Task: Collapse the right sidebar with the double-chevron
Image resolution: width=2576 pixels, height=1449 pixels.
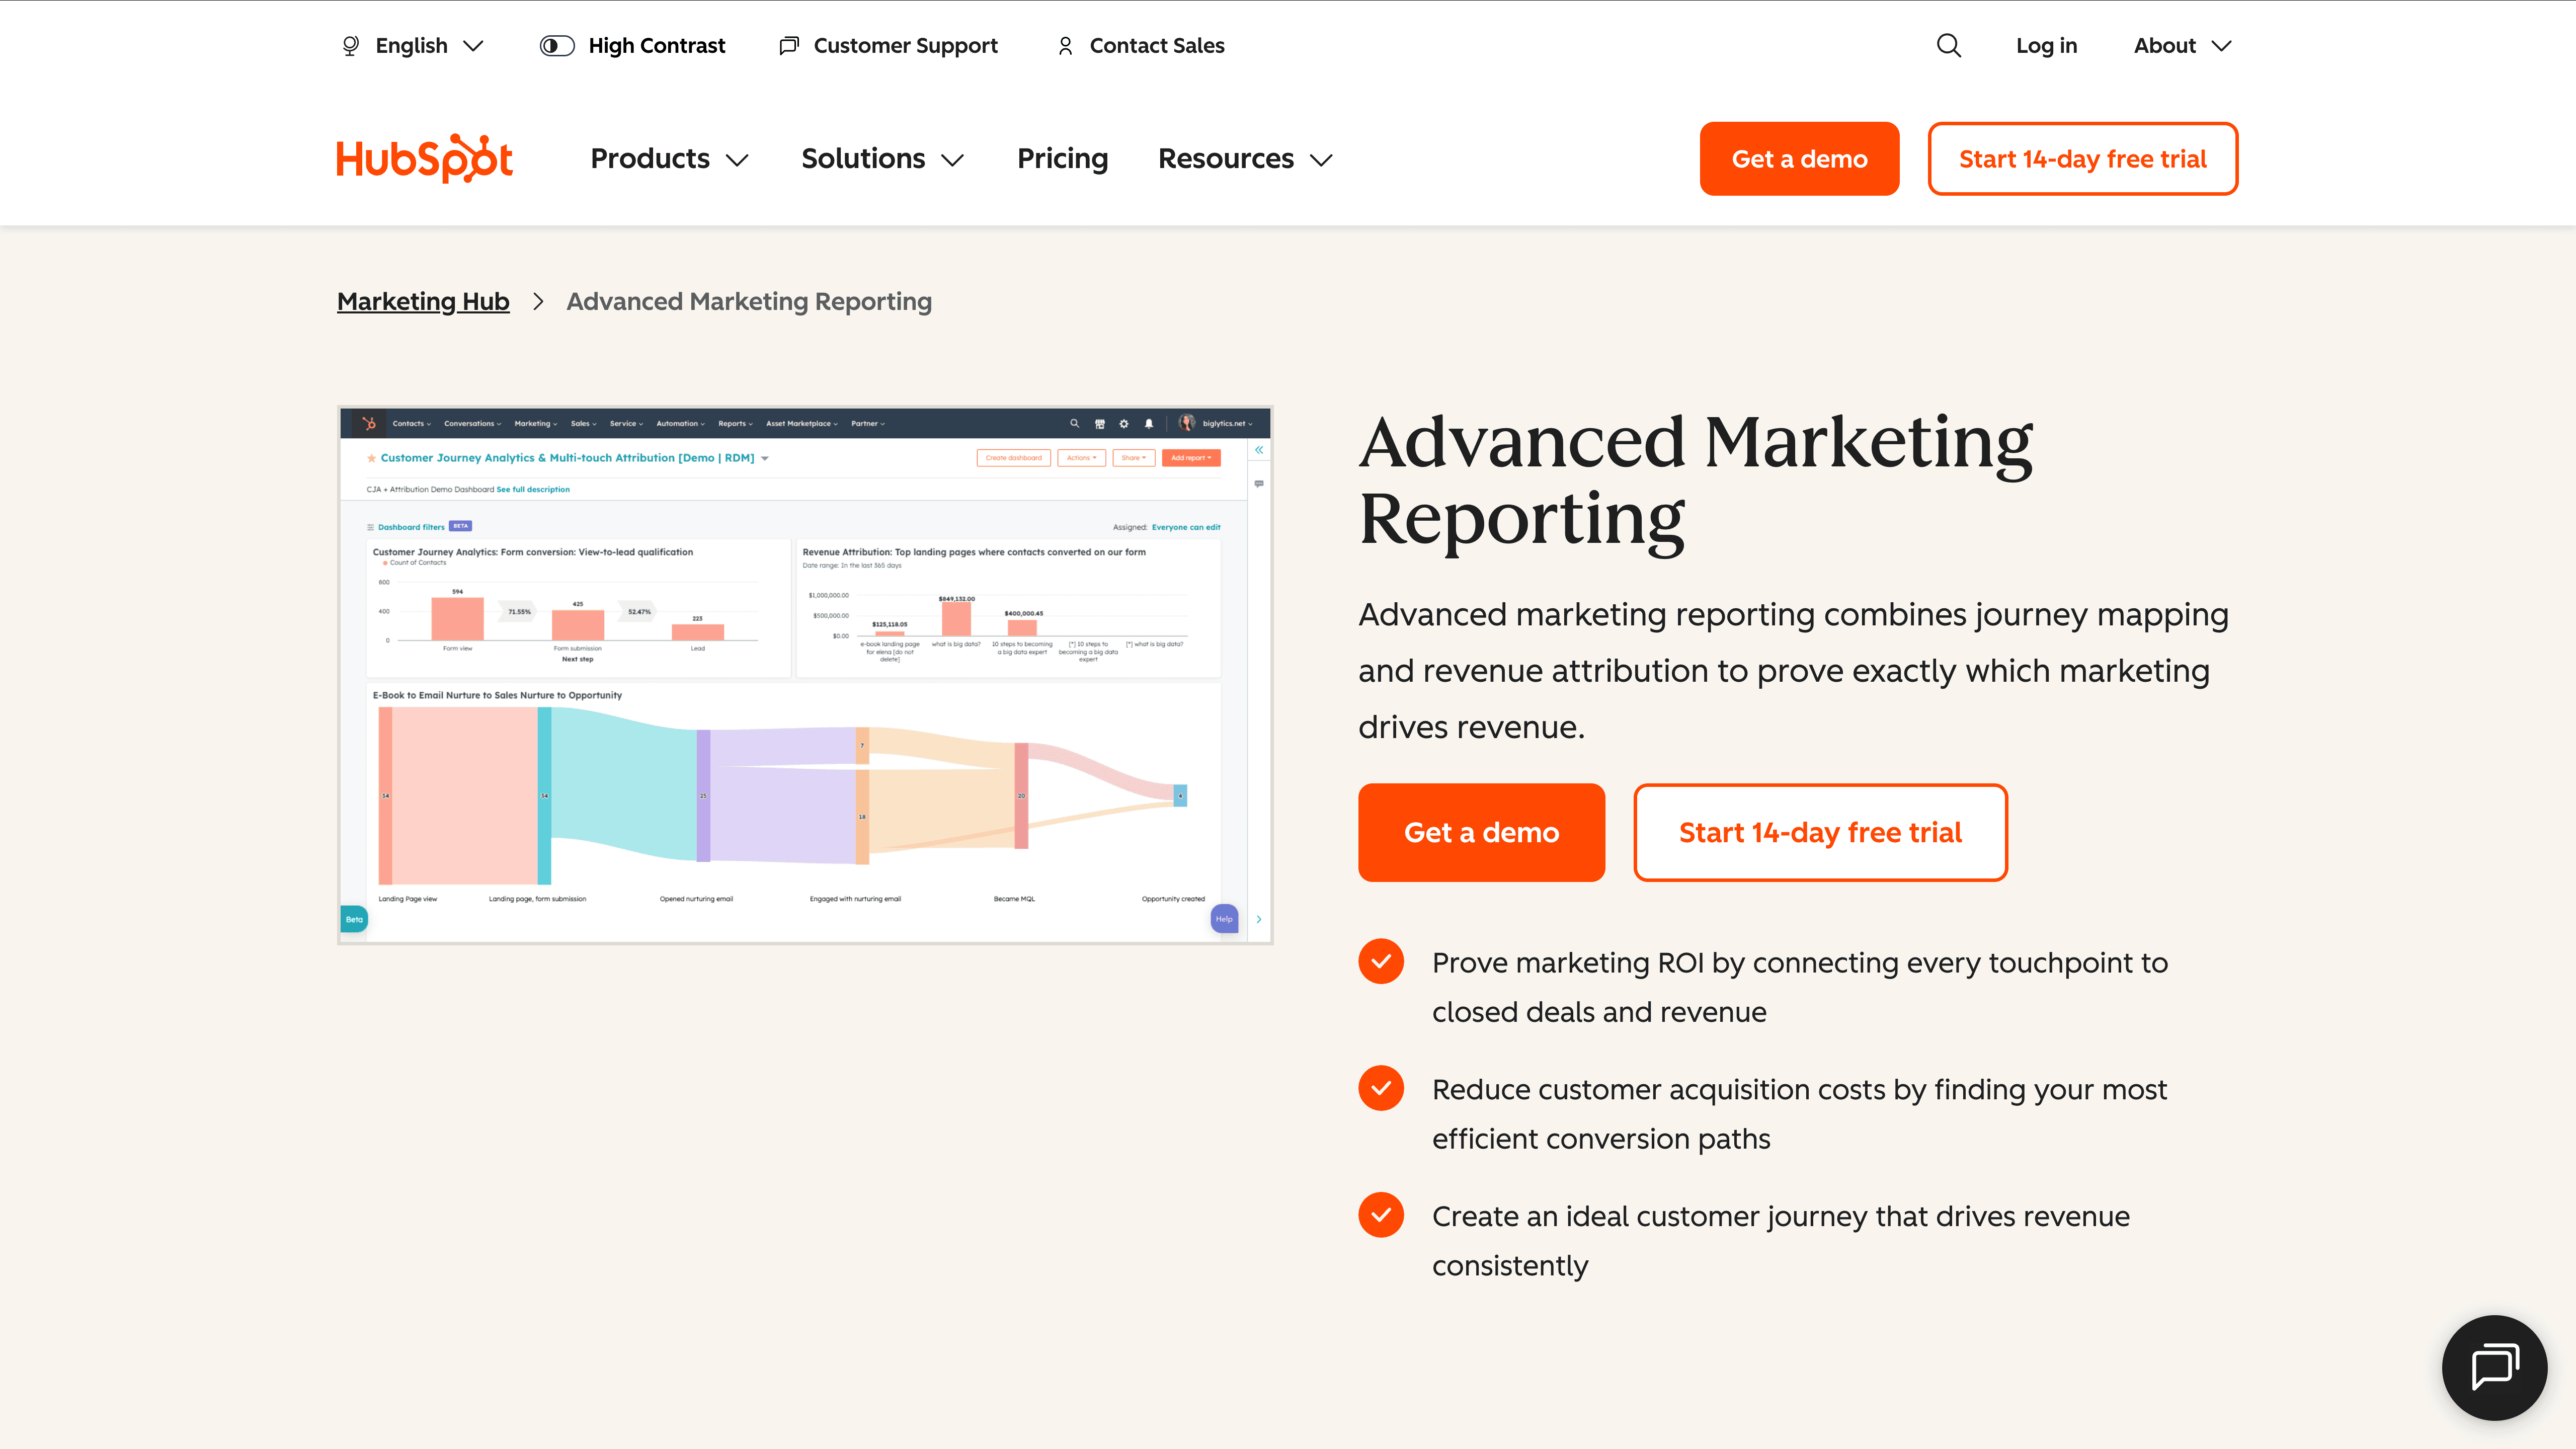Action: (1258, 450)
